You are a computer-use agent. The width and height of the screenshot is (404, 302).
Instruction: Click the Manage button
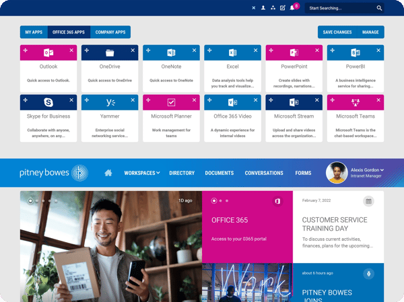click(x=370, y=32)
